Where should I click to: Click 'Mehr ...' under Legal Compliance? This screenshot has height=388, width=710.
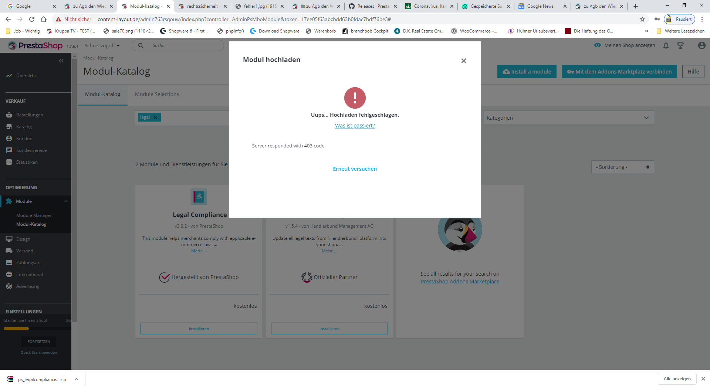point(199,251)
